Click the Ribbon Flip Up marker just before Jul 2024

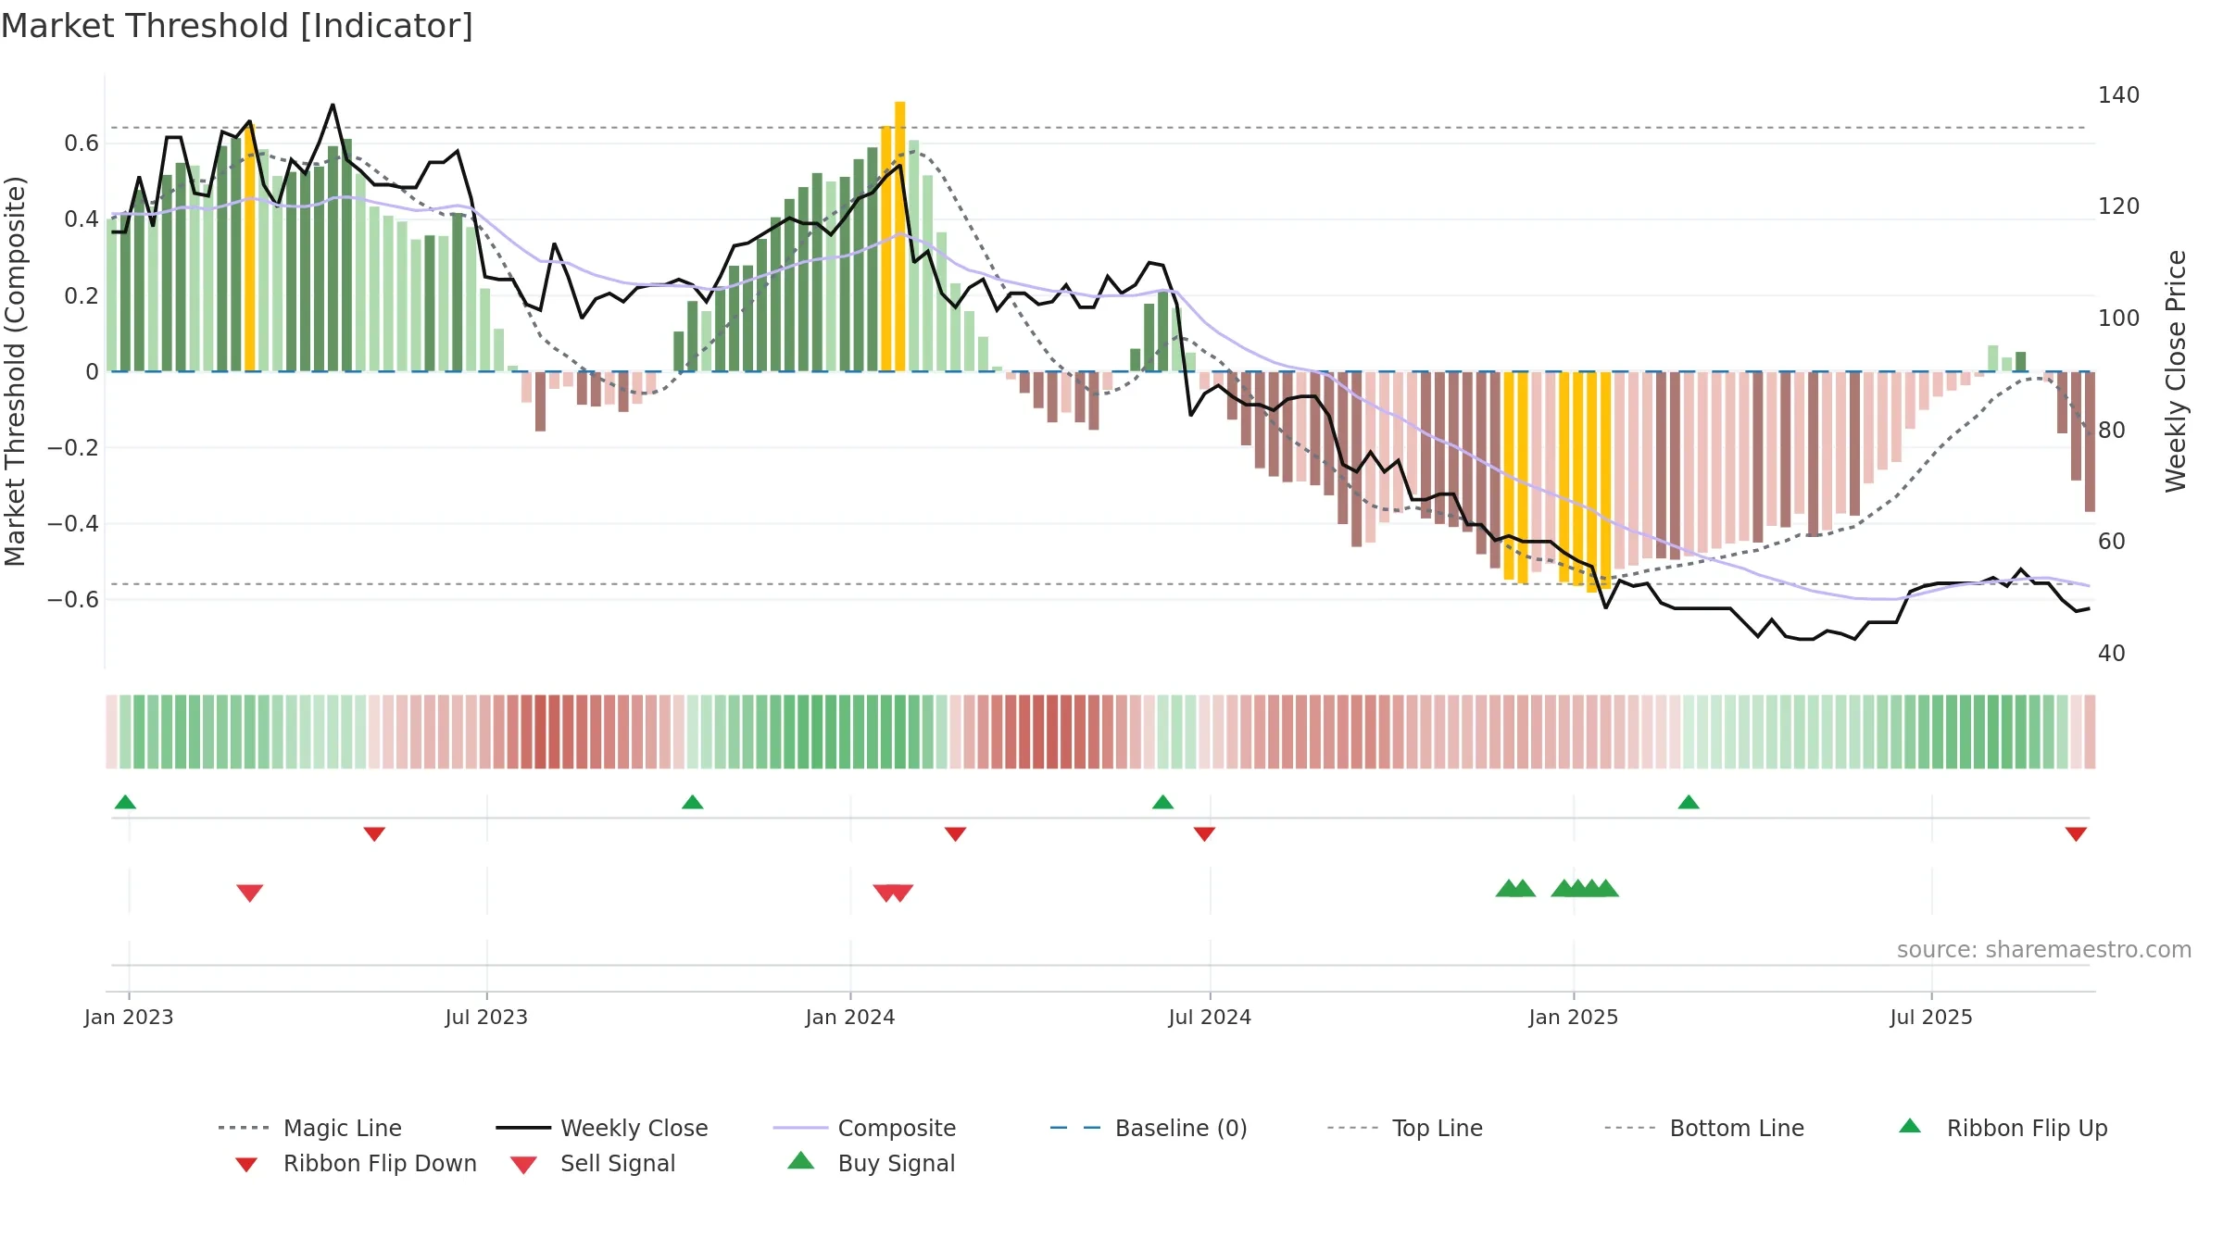click(x=1162, y=802)
